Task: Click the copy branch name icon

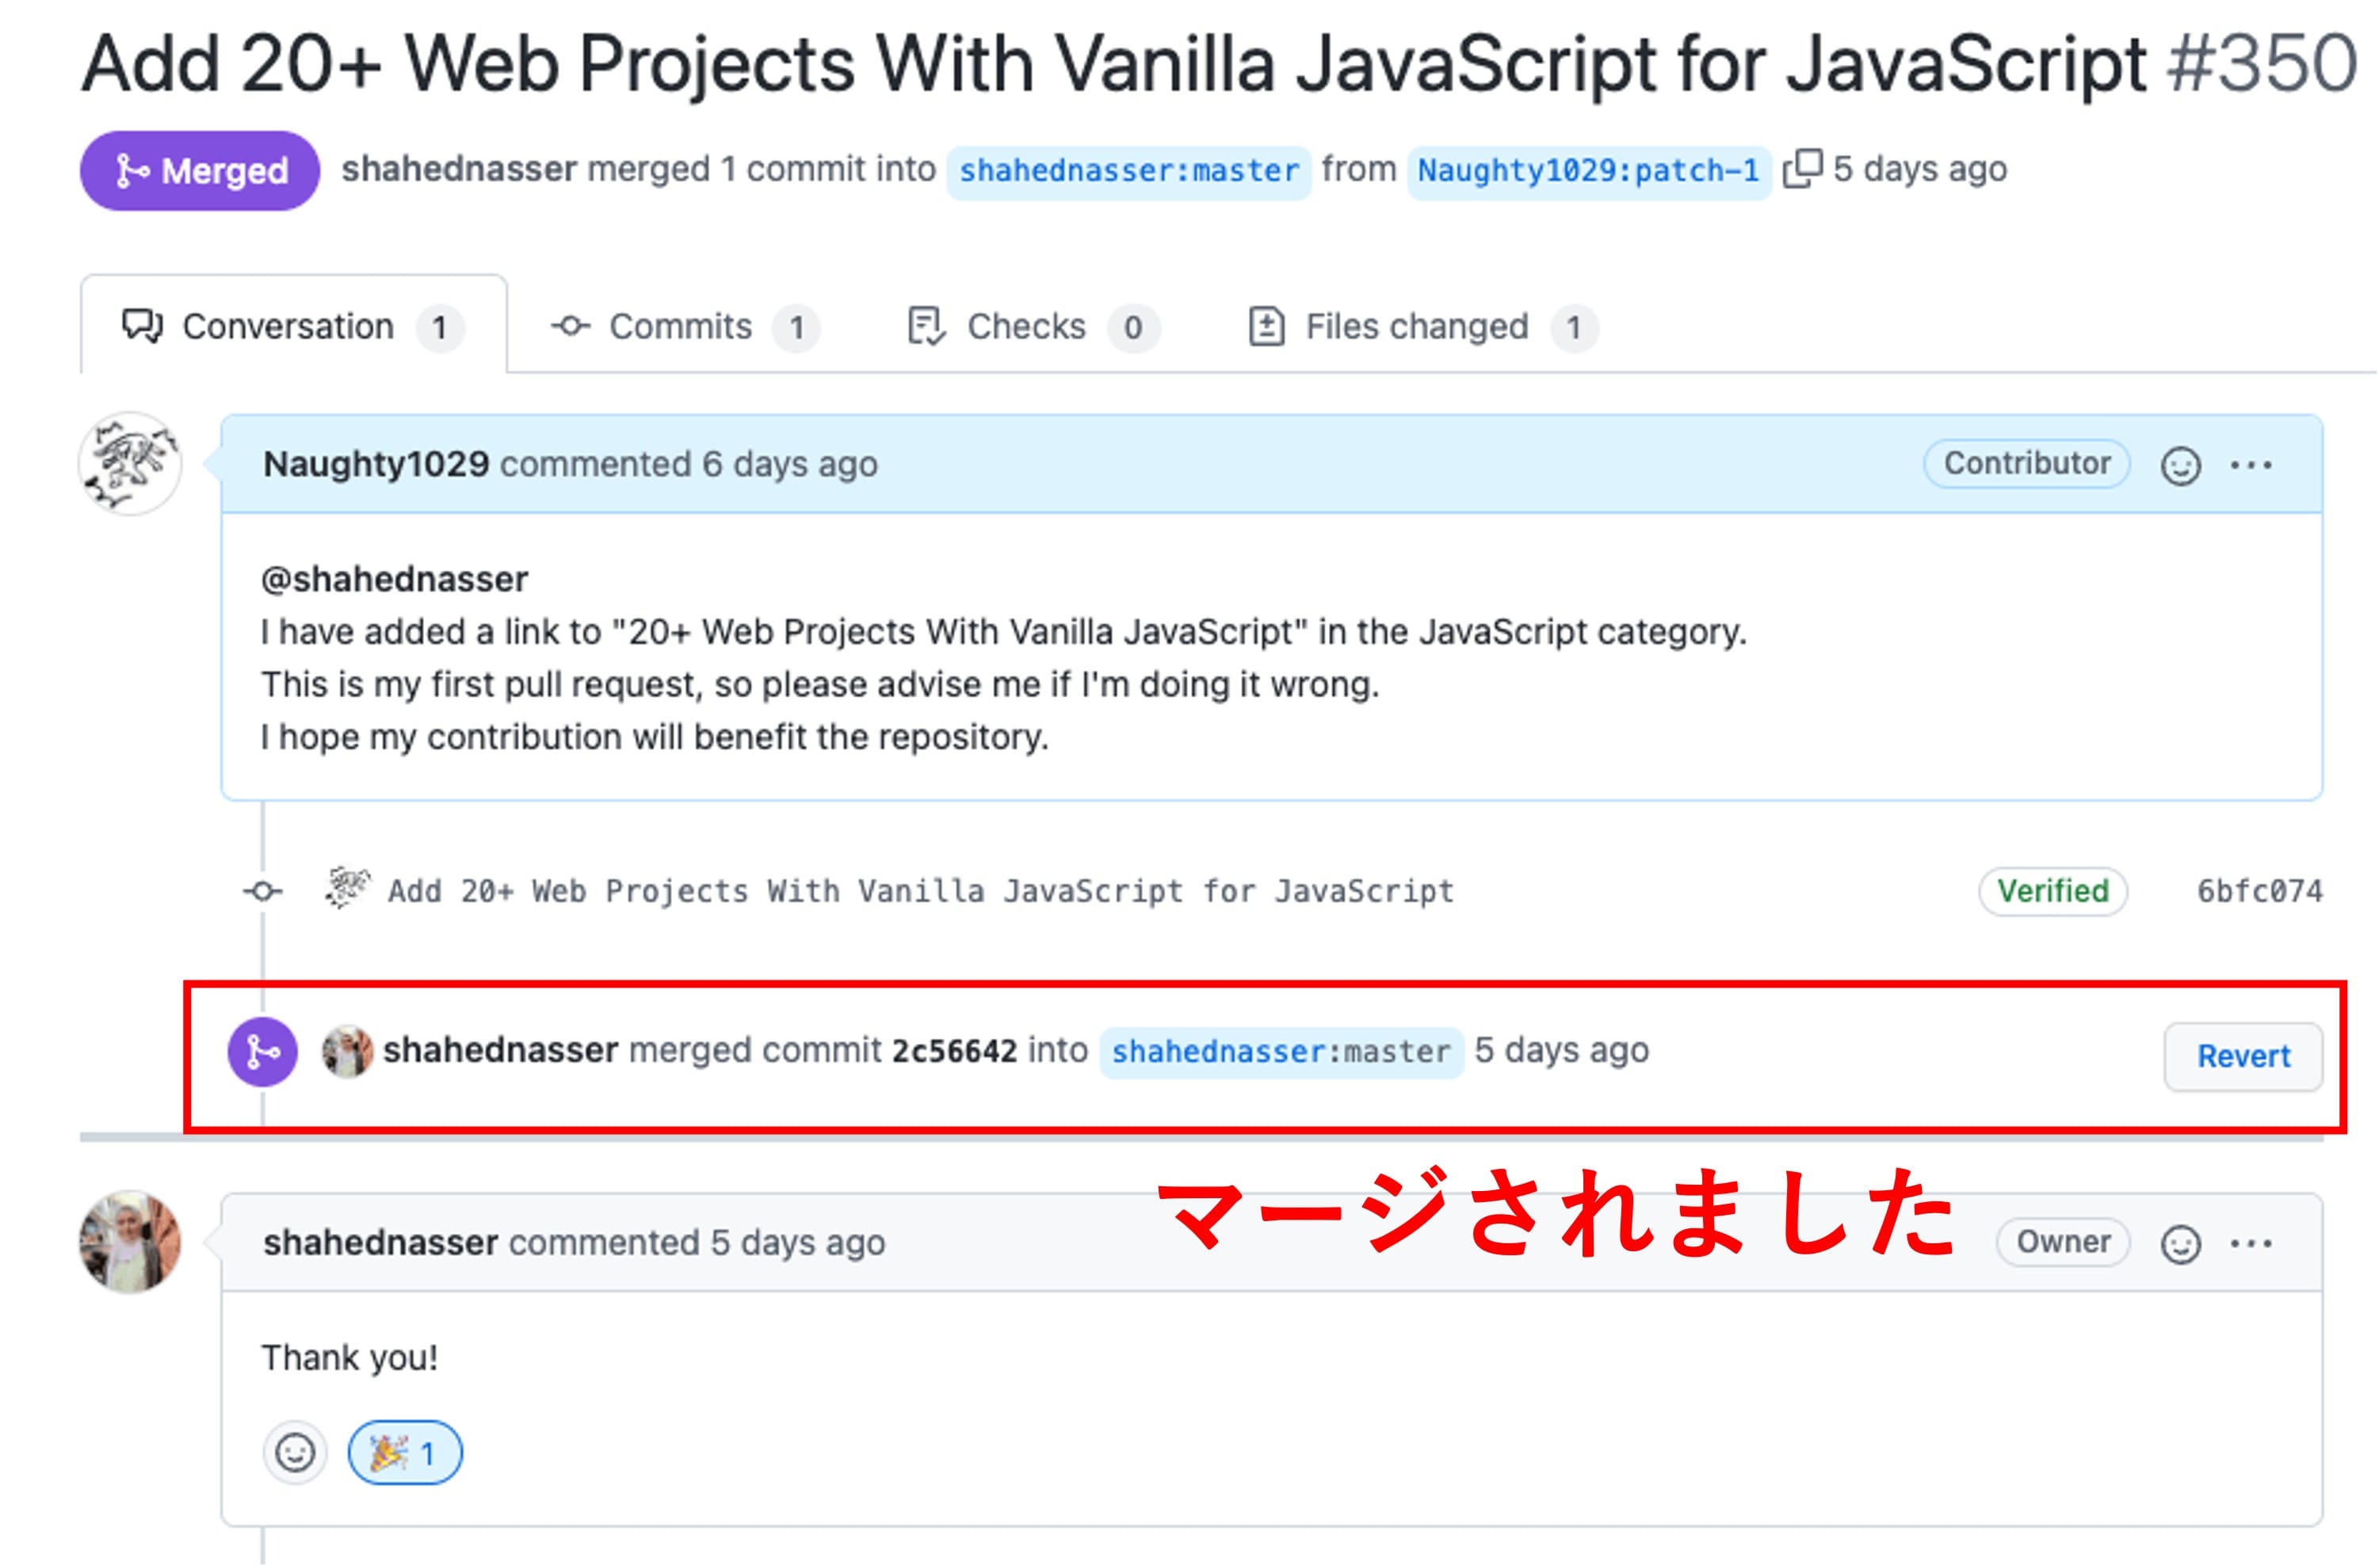Action: point(1803,169)
